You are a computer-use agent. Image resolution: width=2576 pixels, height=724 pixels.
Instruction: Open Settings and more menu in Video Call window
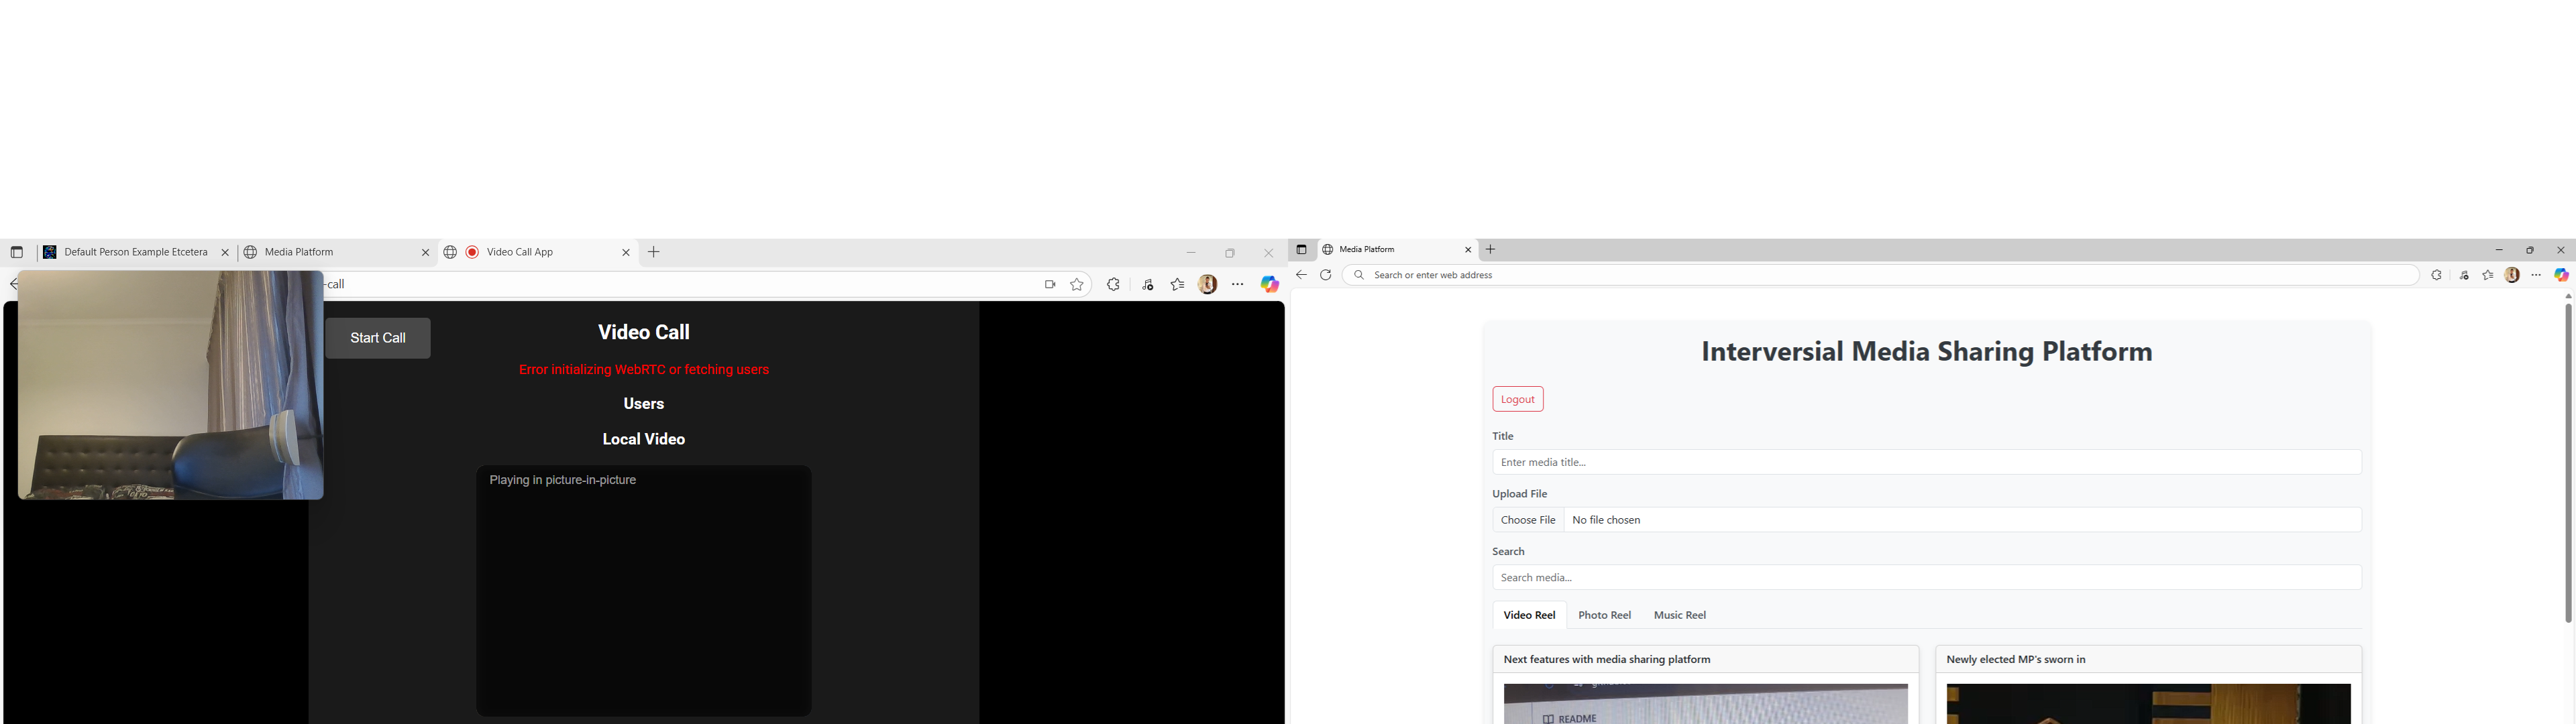tap(1238, 285)
